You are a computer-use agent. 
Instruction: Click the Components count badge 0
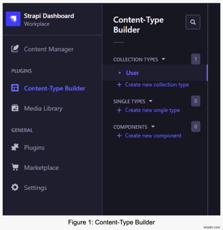click(x=196, y=126)
